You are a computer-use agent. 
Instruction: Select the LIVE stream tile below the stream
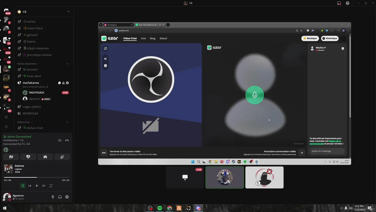tap(185, 177)
